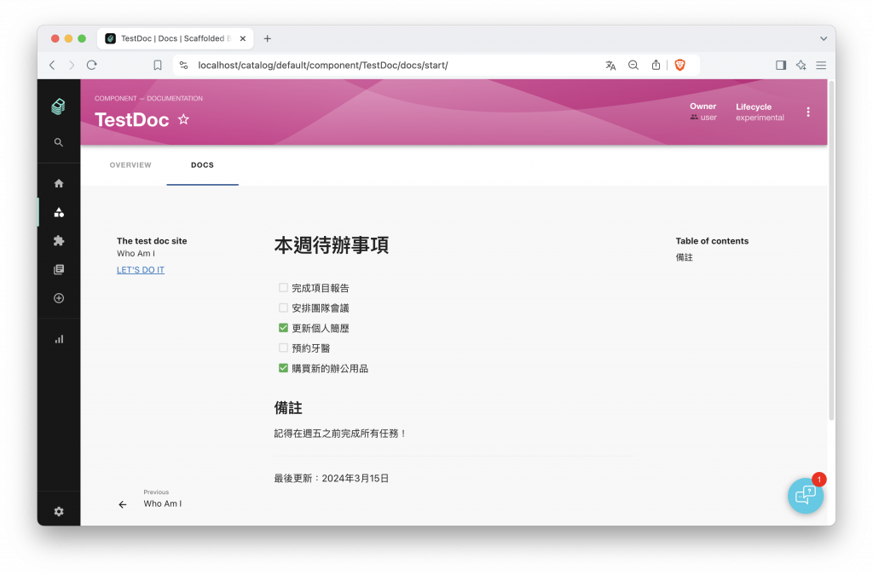Image resolution: width=873 pixels, height=575 pixels.
Task: Open site settings icon in address bar
Action: click(184, 65)
